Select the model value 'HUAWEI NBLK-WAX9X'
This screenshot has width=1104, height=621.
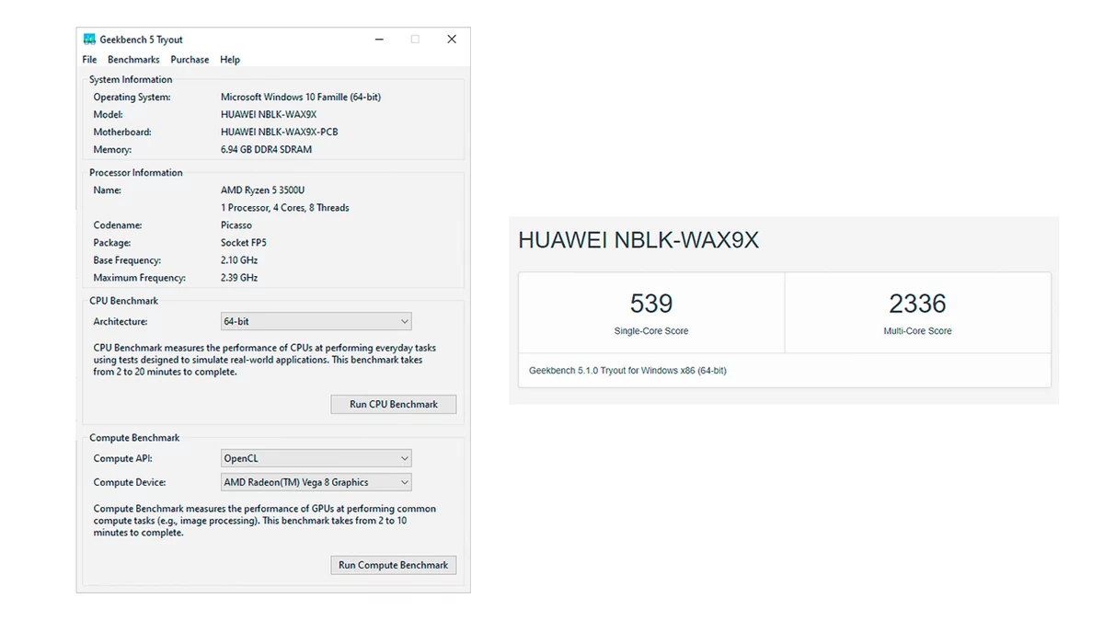pos(269,115)
